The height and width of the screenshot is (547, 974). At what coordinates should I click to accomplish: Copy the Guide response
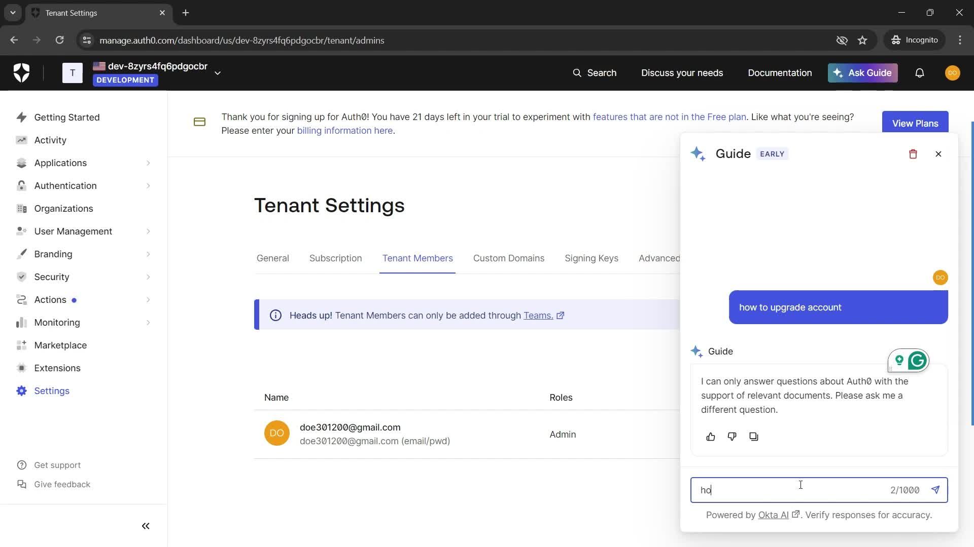tap(753, 437)
